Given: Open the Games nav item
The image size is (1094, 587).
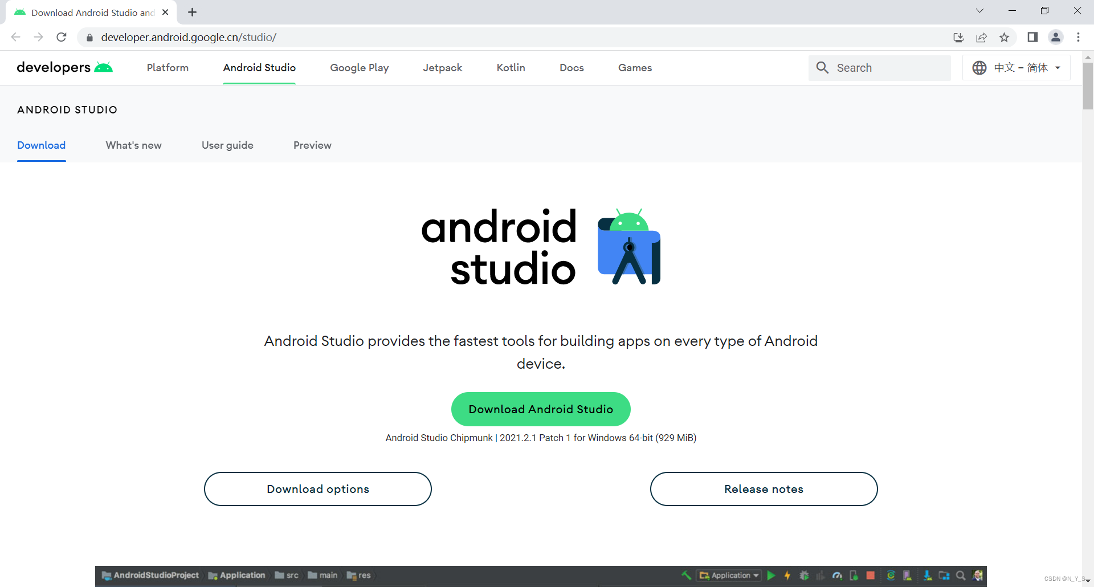Looking at the screenshot, I should coord(635,68).
